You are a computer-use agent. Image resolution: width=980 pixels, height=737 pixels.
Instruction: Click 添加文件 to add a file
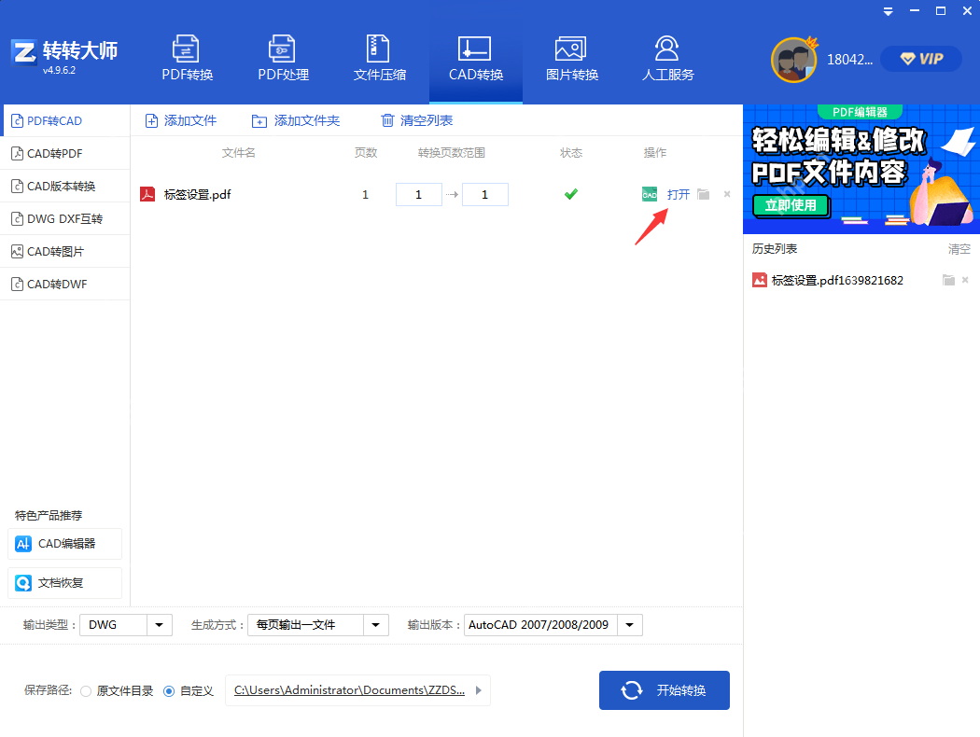click(181, 120)
